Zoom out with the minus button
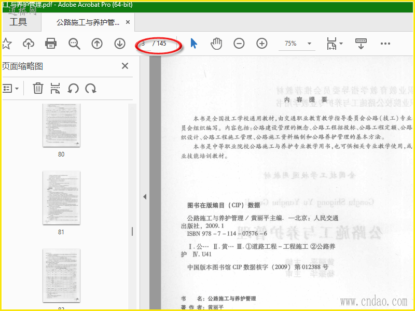 click(x=239, y=44)
